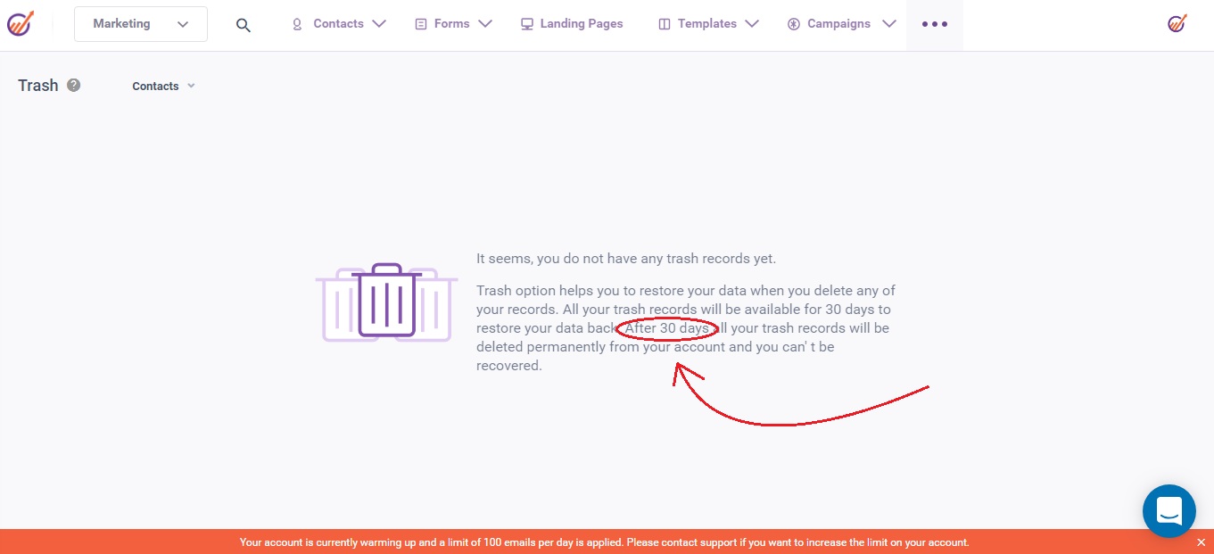1214x554 pixels.
Task: Click the Trash help question mark icon
Action: (x=74, y=86)
